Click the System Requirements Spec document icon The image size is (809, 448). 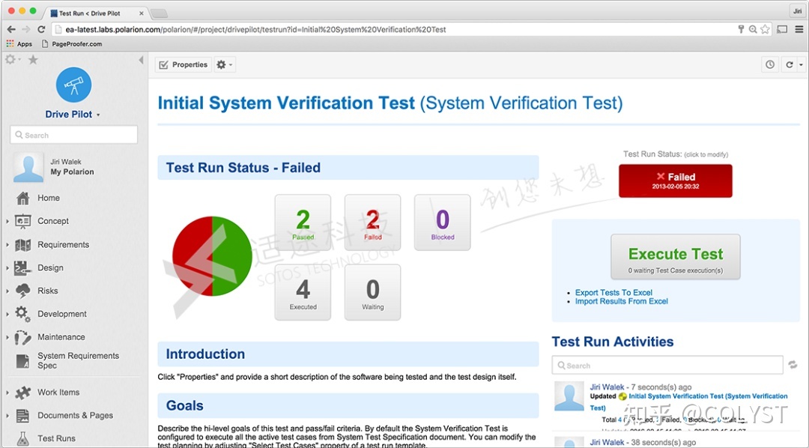tap(22, 361)
